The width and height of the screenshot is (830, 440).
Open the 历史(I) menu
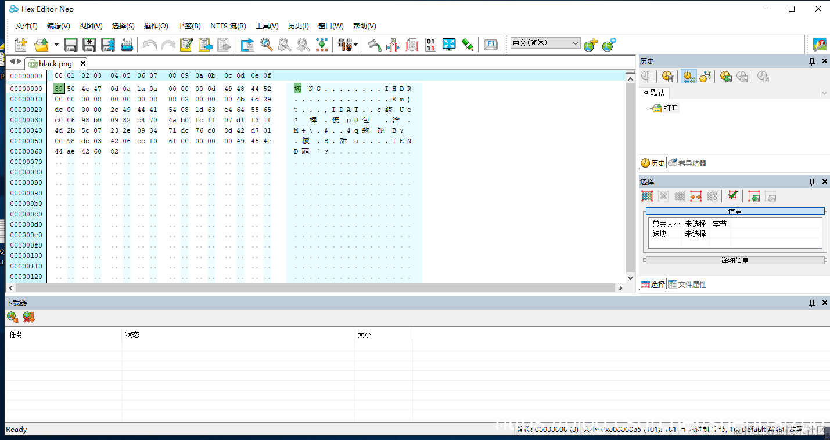coord(299,26)
